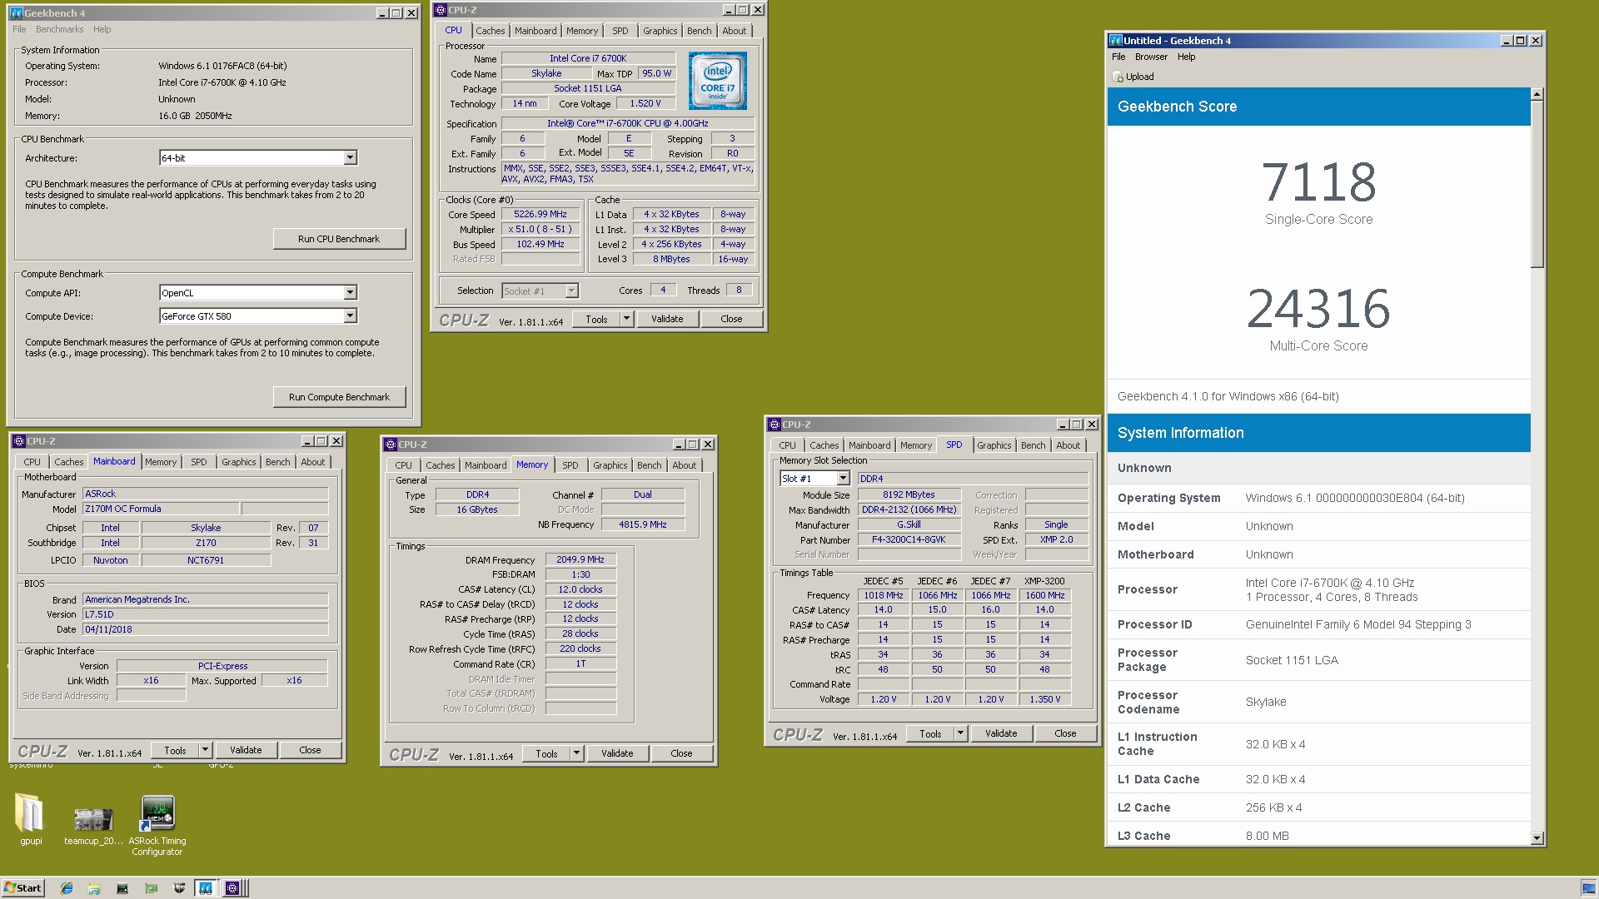1599x899 pixels.
Task: Open the Graphics tab in the CPU-Z Mainboard window
Action: point(239,462)
